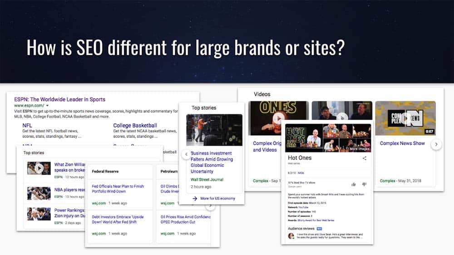Click 'Debt Investors Embrace Upside Down World' article
The height and width of the screenshot is (255, 454).
[118, 220]
